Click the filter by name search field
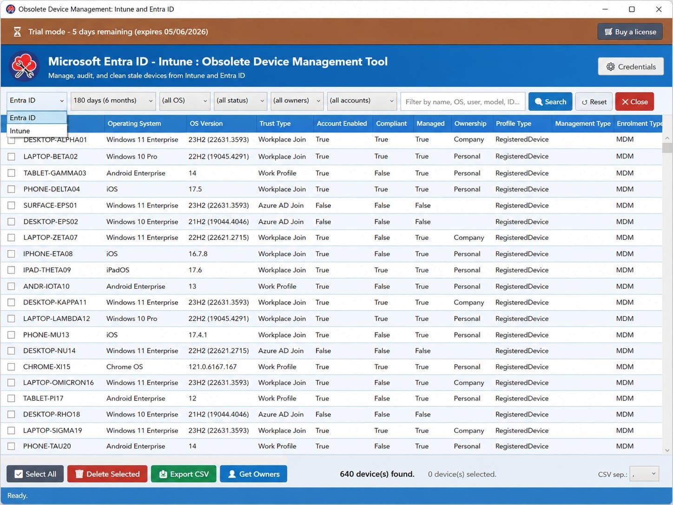Screen dimensions: 673x505 pos(462,101)
